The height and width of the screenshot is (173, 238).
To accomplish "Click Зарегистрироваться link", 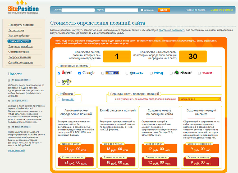I will pos(222,10).
